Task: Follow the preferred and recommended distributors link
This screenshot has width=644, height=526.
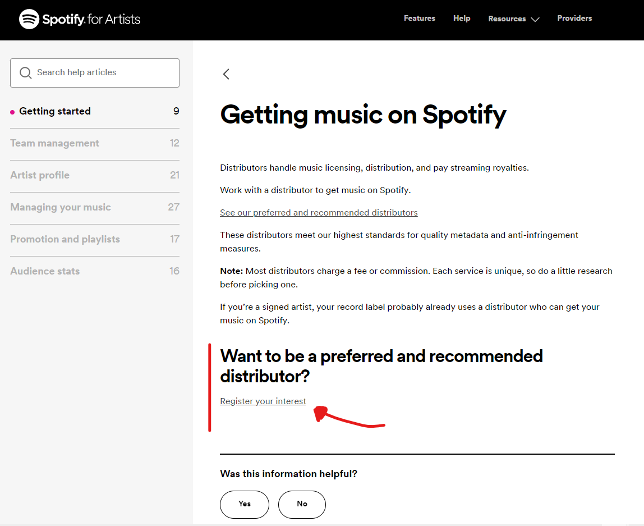Action: click(x=319, y=212)
